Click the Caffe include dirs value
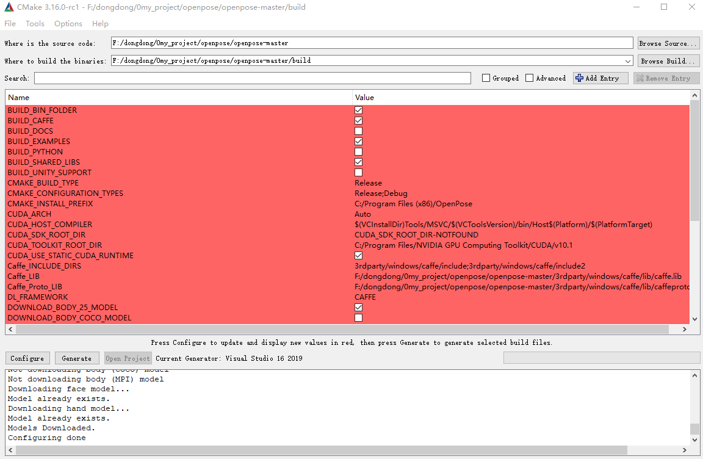Viewport: 703px width, 459px height. click(470, 266)
